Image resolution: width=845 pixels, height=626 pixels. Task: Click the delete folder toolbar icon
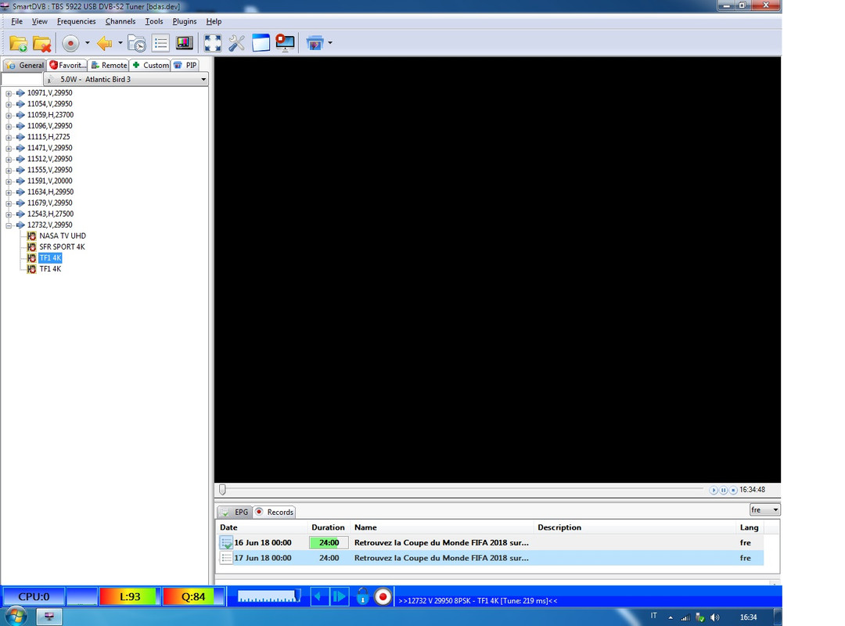42,44
